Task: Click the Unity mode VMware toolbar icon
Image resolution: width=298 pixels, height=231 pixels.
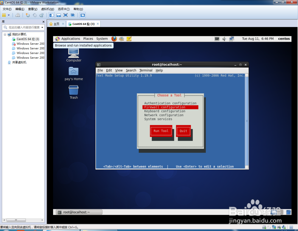Action: (x=72, y=15)
